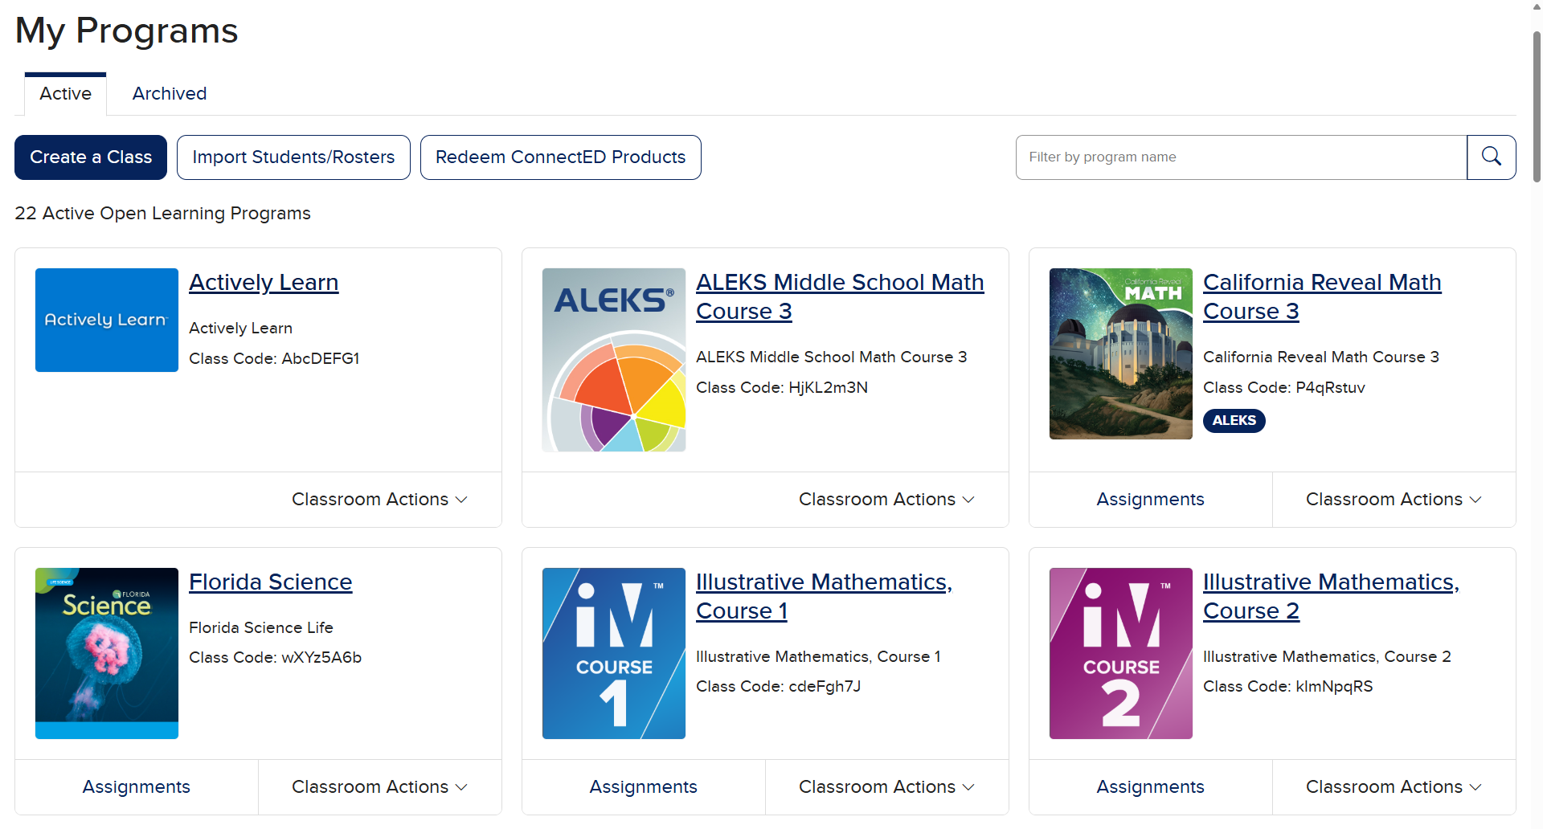1543x829 pixels.
Task: Click Import Students/Rosters button
Action: tap(293, 157)
